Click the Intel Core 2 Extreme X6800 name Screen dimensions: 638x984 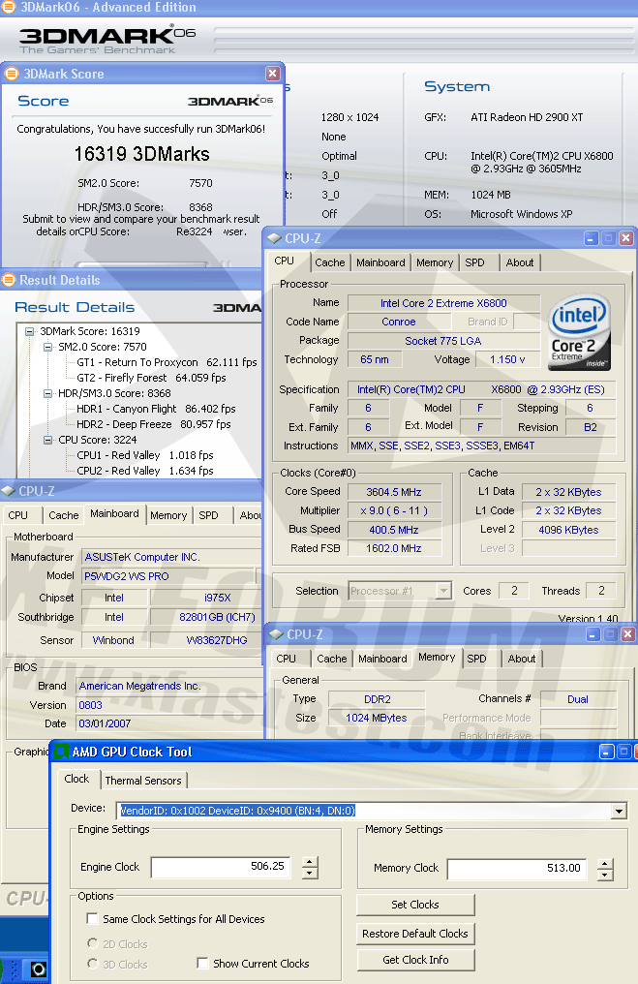click(x=443, y=303)
